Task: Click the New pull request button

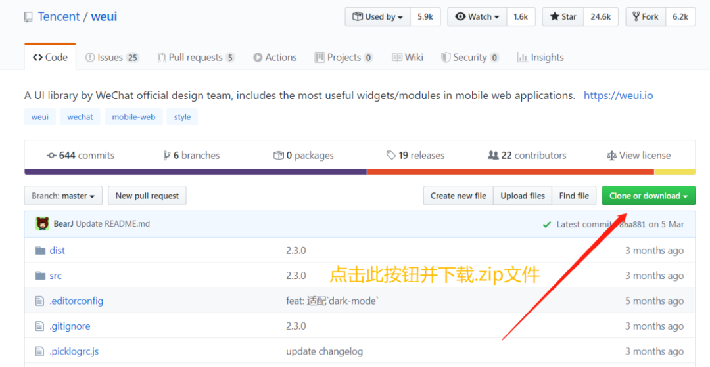Action: (x=147, y=196)
